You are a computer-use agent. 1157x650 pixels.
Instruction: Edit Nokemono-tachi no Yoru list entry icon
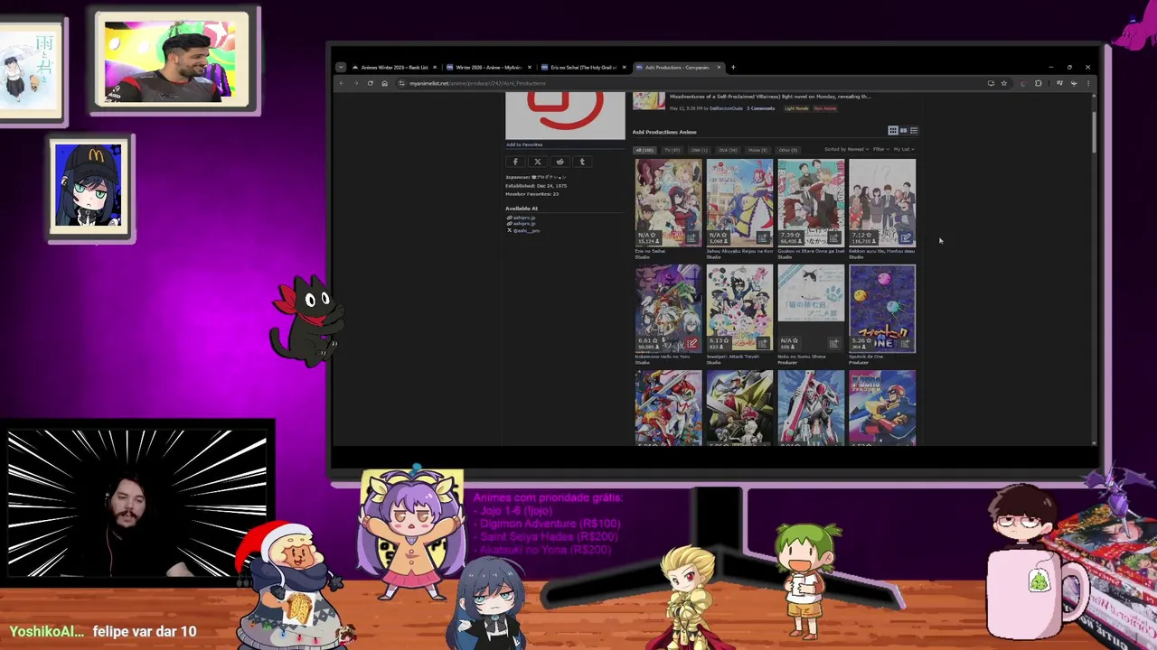(x=691, y=343)
